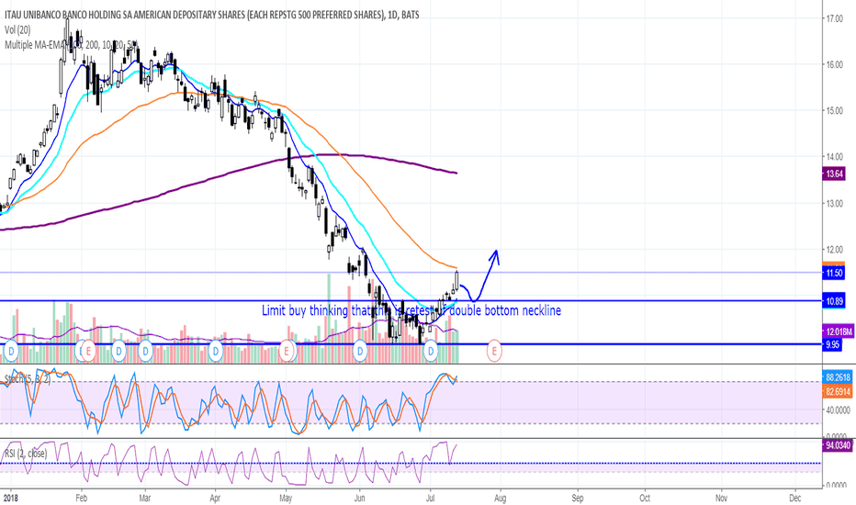856x505 pixels.
Task: Click the May date axis label
Action: [x=286, y=498]
